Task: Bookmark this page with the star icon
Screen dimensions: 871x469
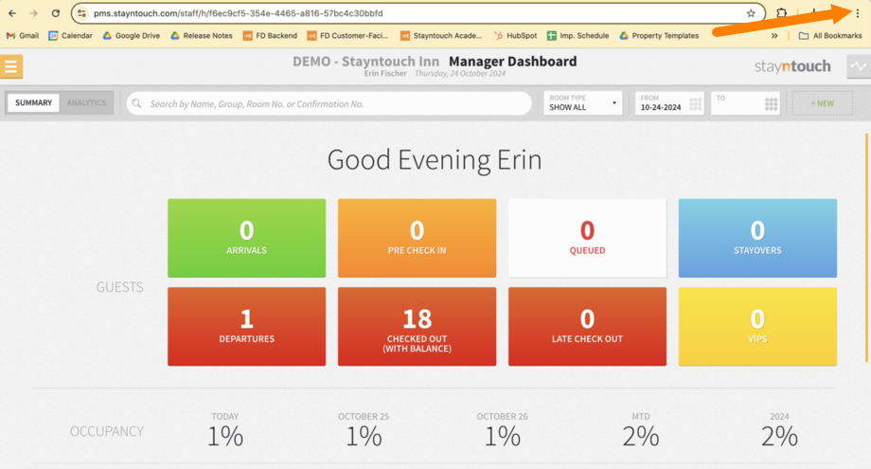Action: (x=751, y=13)
